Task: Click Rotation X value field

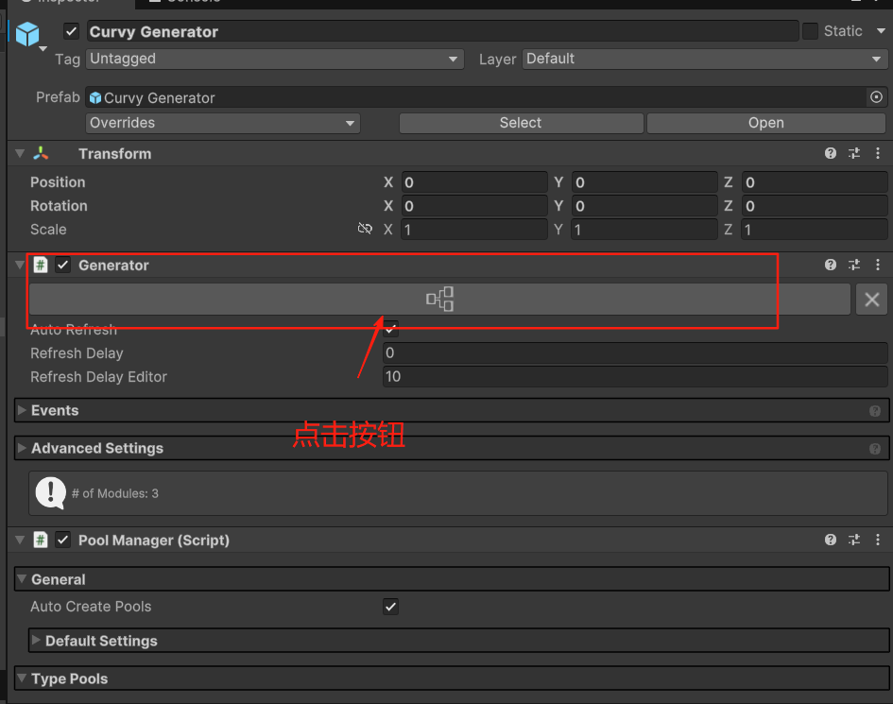Action: click(x=473, y=206)
